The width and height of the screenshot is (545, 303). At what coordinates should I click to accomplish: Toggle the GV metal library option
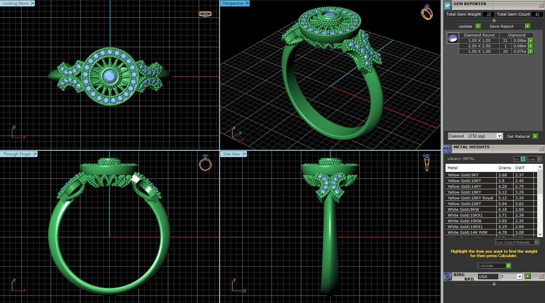(519, 159)
